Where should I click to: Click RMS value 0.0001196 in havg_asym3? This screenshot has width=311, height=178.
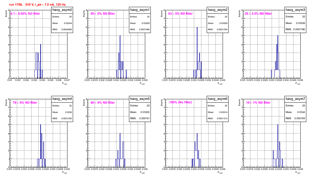tap(299, 29)
